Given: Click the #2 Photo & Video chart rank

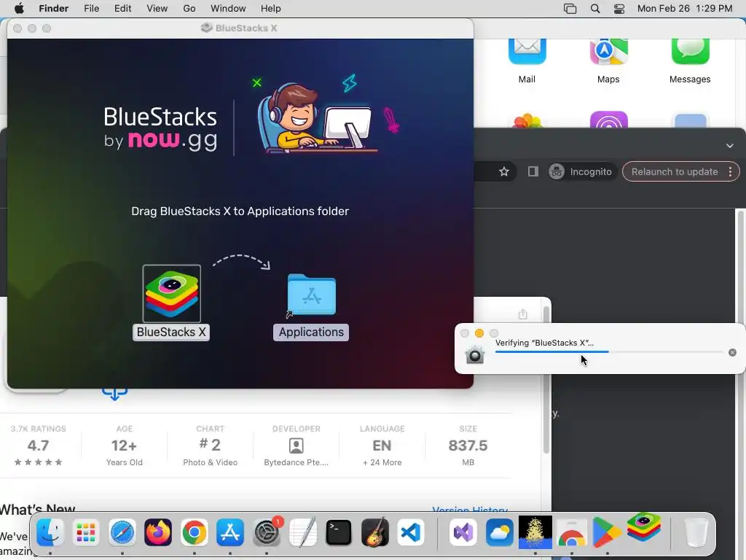Looking at the screenshot, I should [210, 446].
